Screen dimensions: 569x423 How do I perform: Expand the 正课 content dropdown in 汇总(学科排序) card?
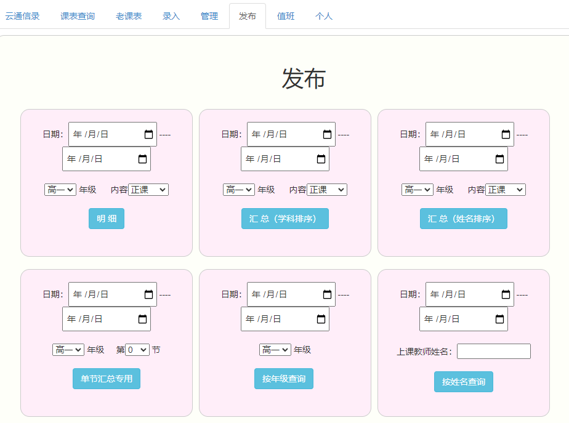pyautogui.click(x=326, y=190)
